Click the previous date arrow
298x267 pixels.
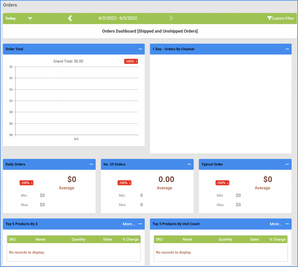point(70,18)
